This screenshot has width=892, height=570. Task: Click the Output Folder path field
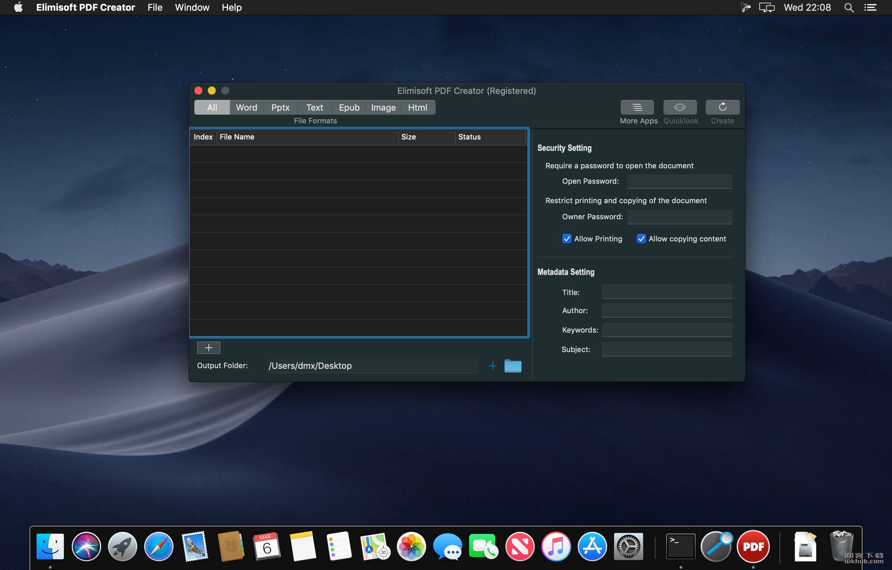372,366
